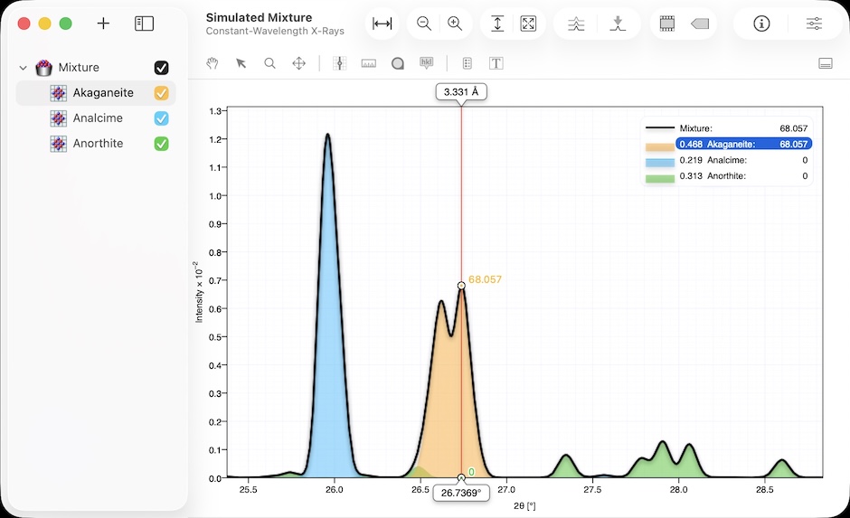Screen dimensions: 850x518
Task: Select the hkl reflection labels tool
Action: coord(426,63)
